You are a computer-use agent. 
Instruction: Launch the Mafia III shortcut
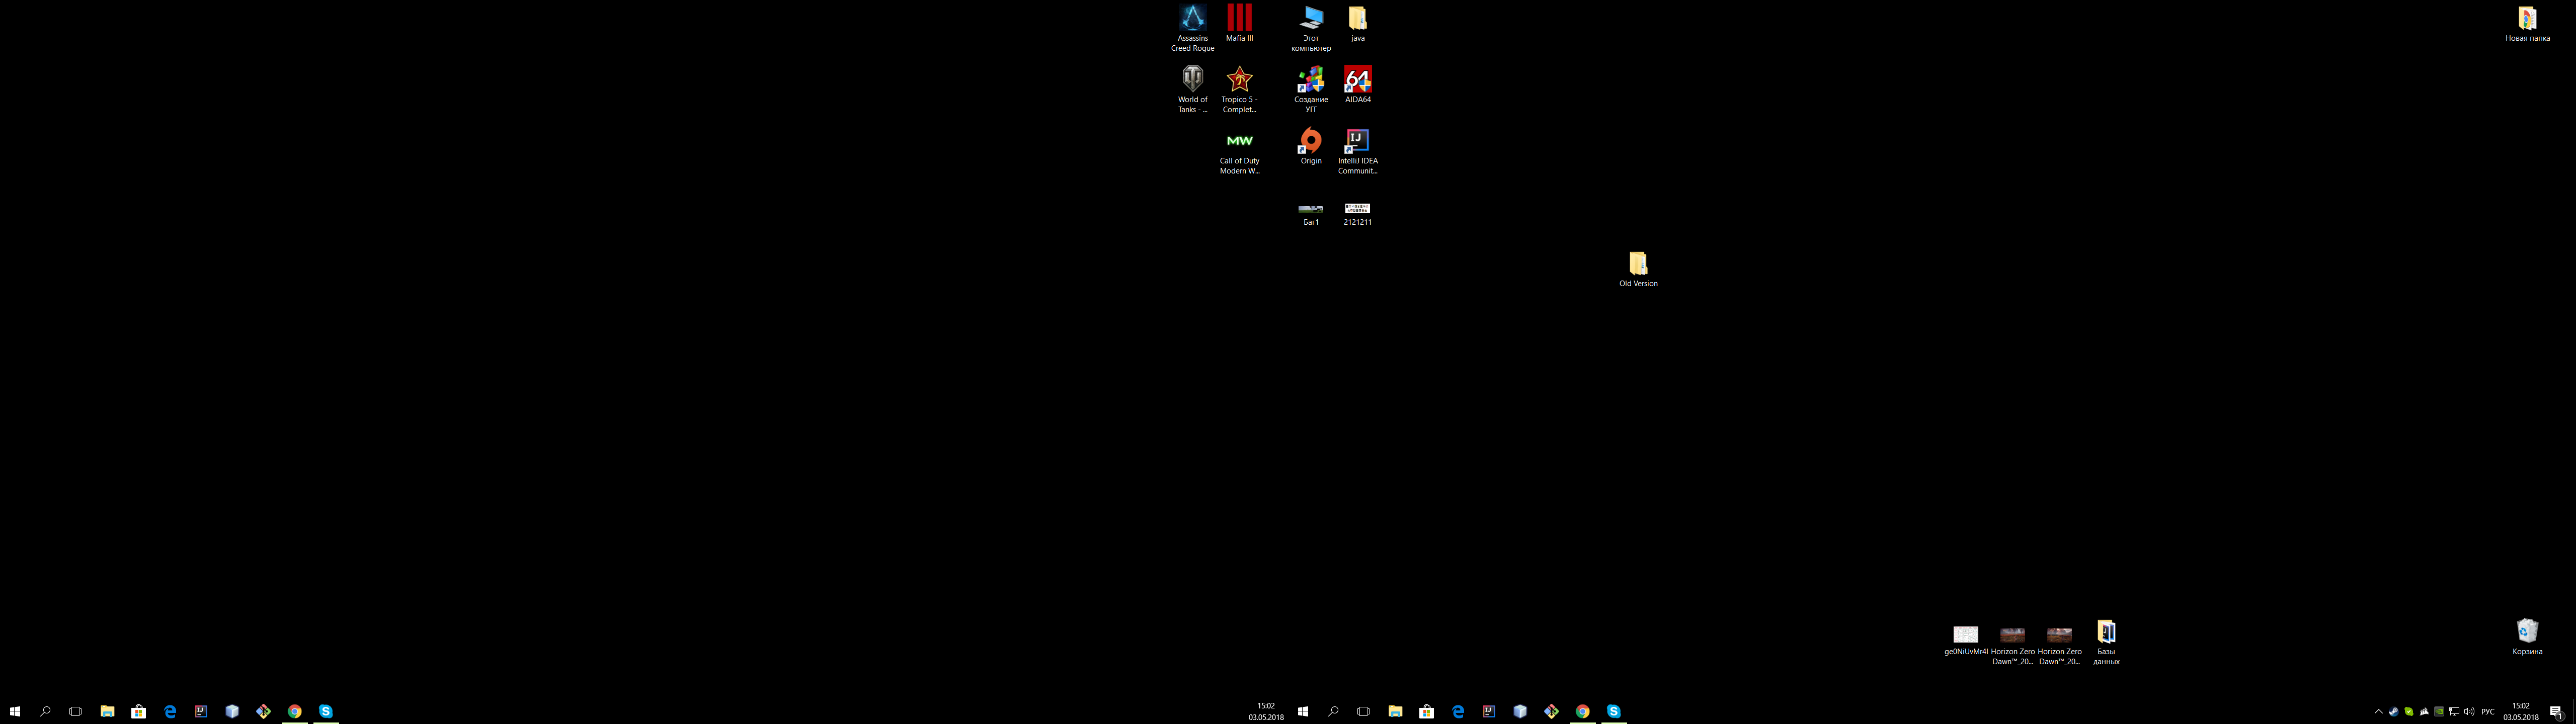point(1239,18)
